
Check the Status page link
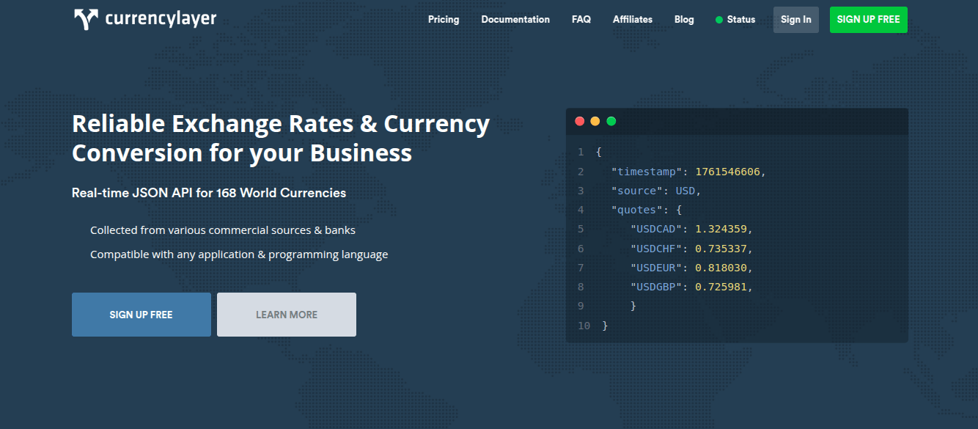tap(741, 20)
